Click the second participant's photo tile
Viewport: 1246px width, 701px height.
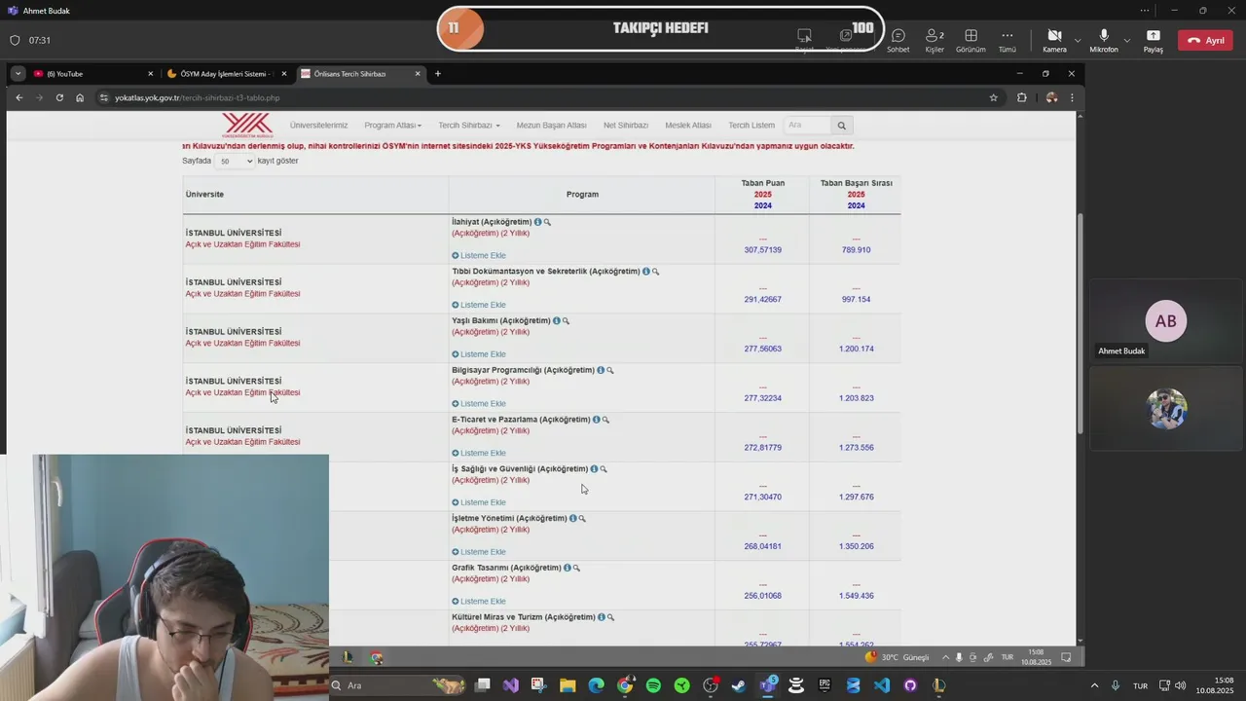pyautogui.click(x=1165, y=409)
